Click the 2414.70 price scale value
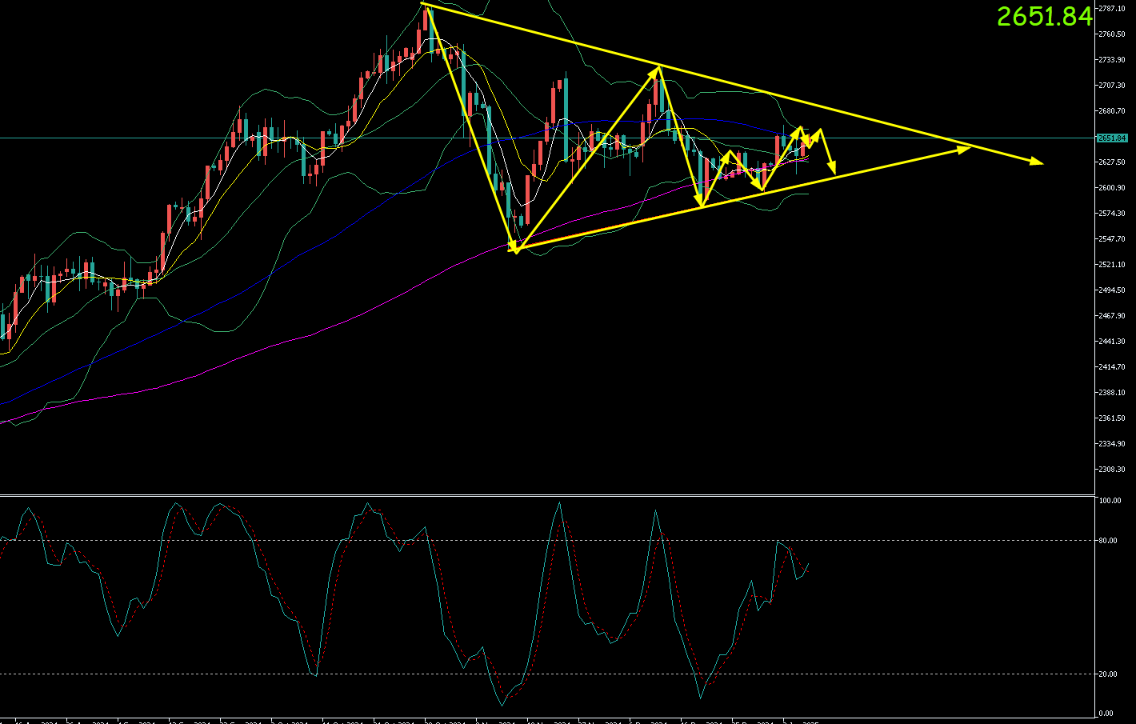This screenshot has height=724, width=1136. pyautogui.click(x=1112, y=367)
